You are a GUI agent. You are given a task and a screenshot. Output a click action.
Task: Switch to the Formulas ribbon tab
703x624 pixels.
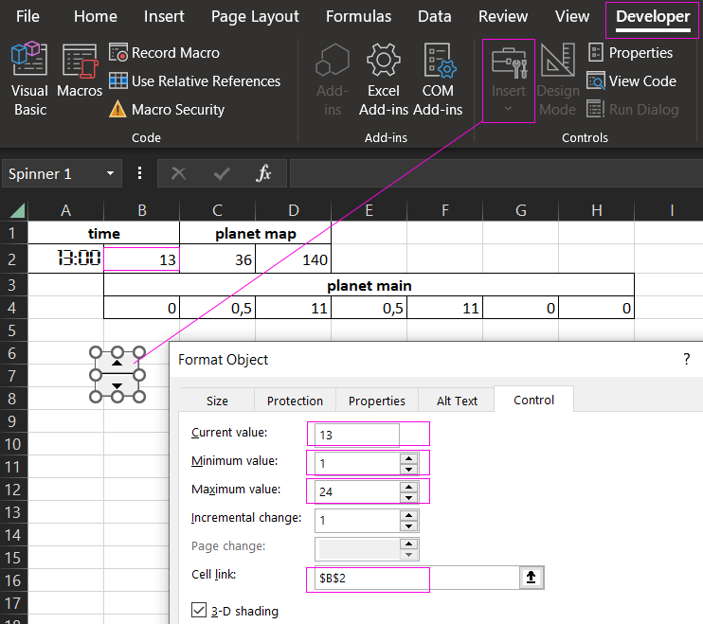pyautogui.click(x=358, y=16)
